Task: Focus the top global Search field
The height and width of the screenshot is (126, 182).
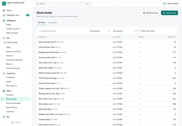Action: coord(63,4)
